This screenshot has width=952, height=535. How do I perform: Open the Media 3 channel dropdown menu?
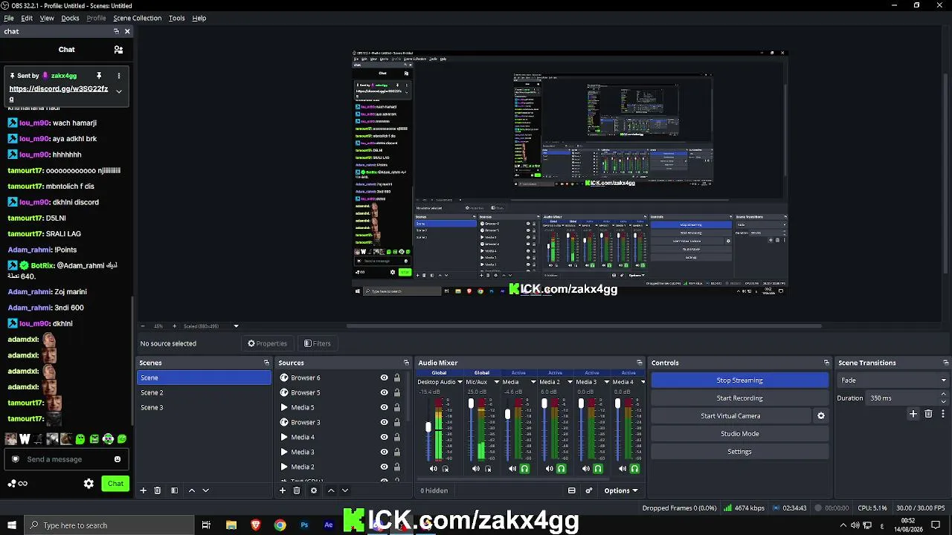(x=606, y=382)
